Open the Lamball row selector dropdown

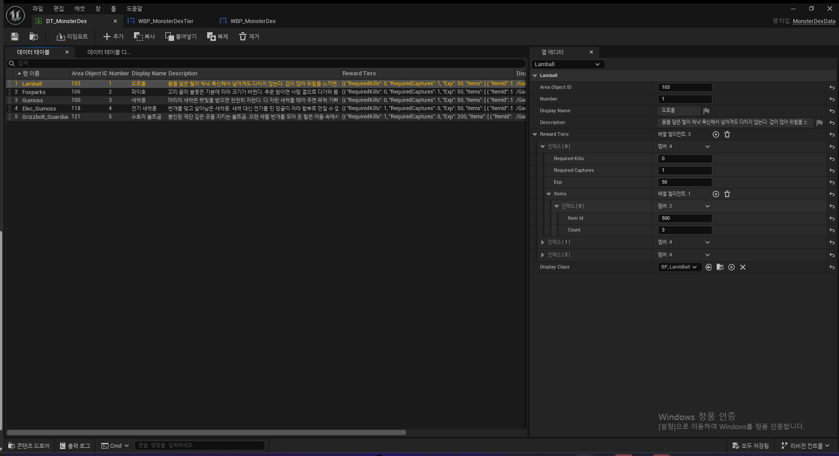pyautogui.click(x=568, y=64)
